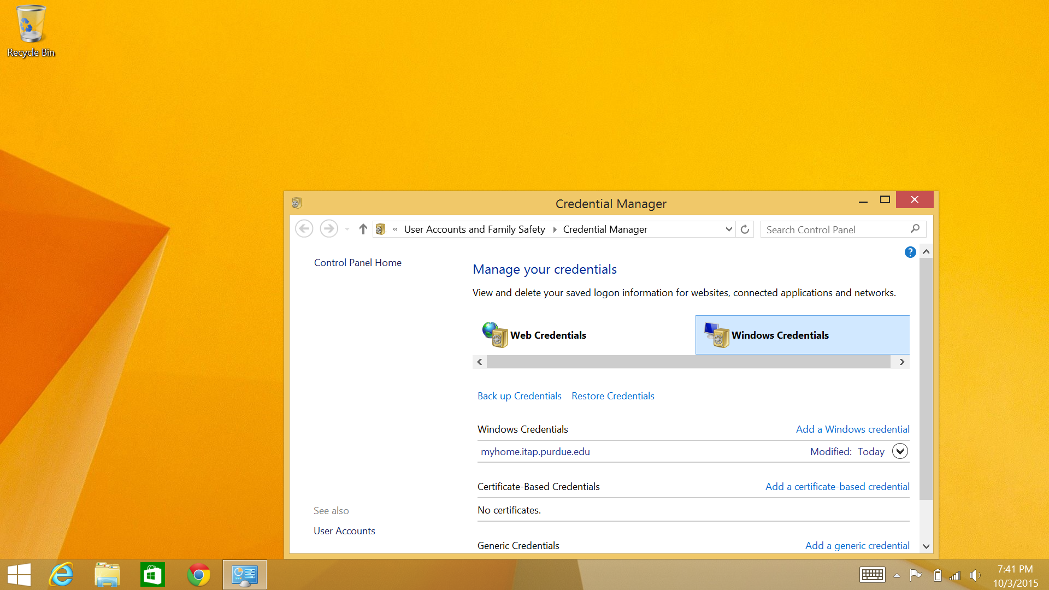The height and width of the screenshot is (590, 1049).
Task: Click the Windows Credentials monitor vault icon
Action: point(717,334)
